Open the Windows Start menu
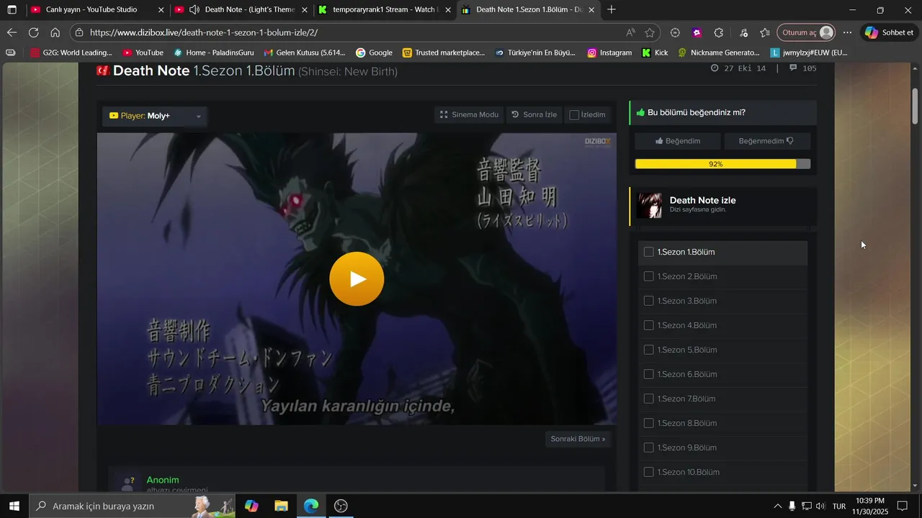The image size is (922, 518). click(x=14, y=506)
